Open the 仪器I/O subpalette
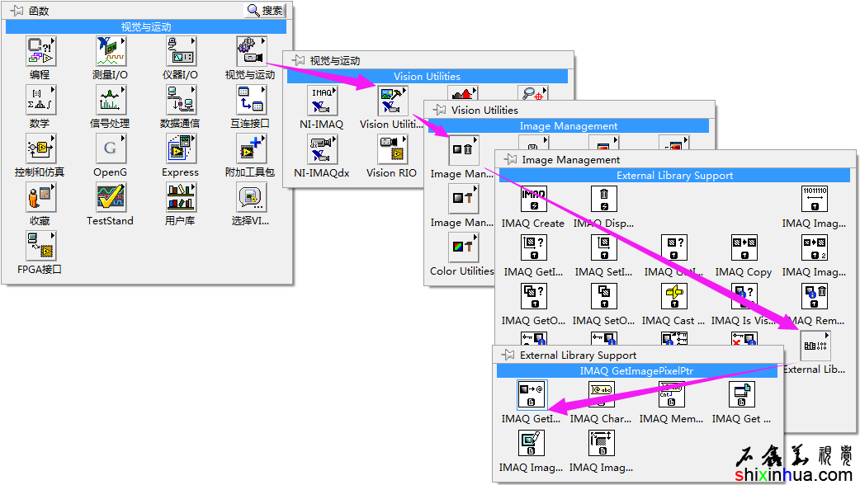 181,51
